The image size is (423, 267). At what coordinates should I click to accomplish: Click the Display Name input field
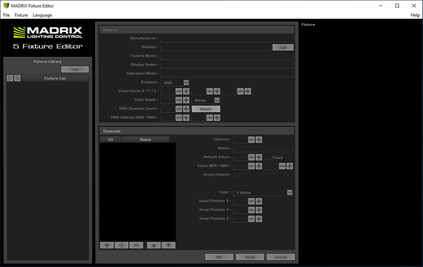[x=227, y=65]
